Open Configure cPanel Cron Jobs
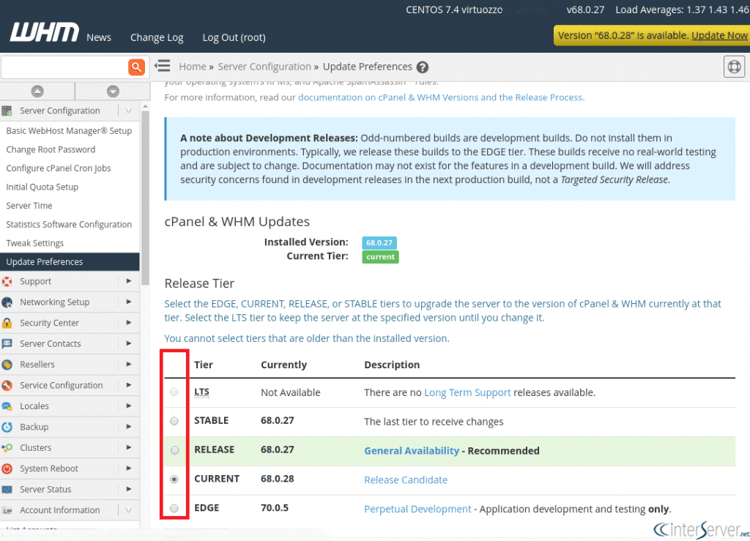Image resolution: width=750 pixels, height=541 pixels. pos(59,168)
